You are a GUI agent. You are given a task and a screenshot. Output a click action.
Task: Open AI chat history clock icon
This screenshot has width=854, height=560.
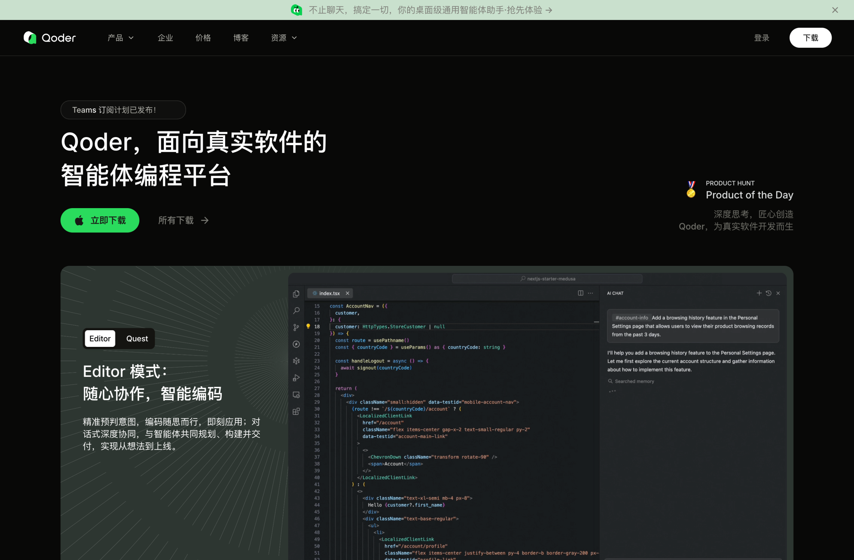tap(768, 293)
